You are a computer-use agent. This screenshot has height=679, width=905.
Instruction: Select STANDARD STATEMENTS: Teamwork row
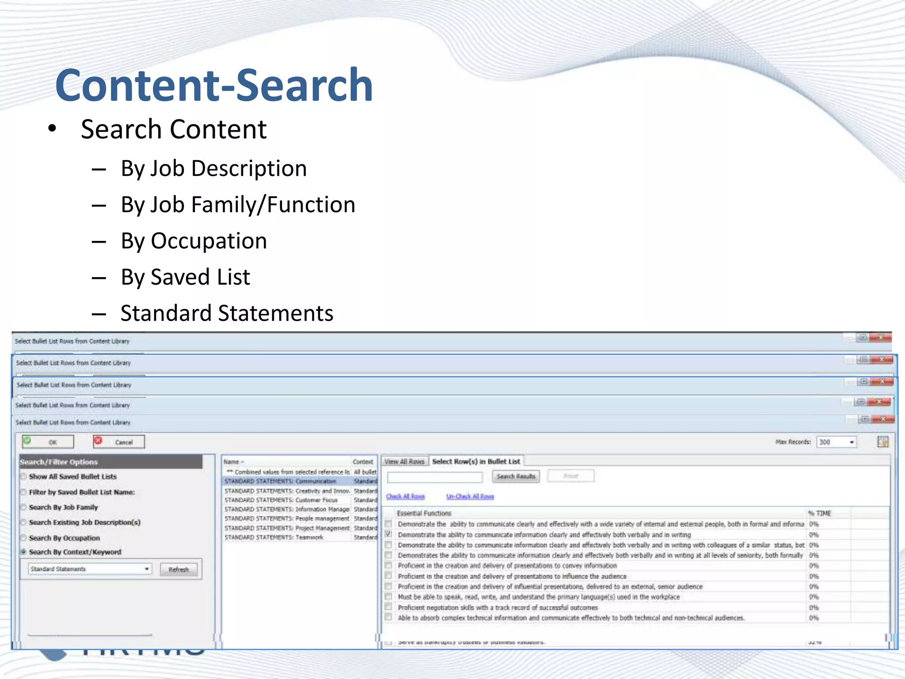[x=300, y=537]
